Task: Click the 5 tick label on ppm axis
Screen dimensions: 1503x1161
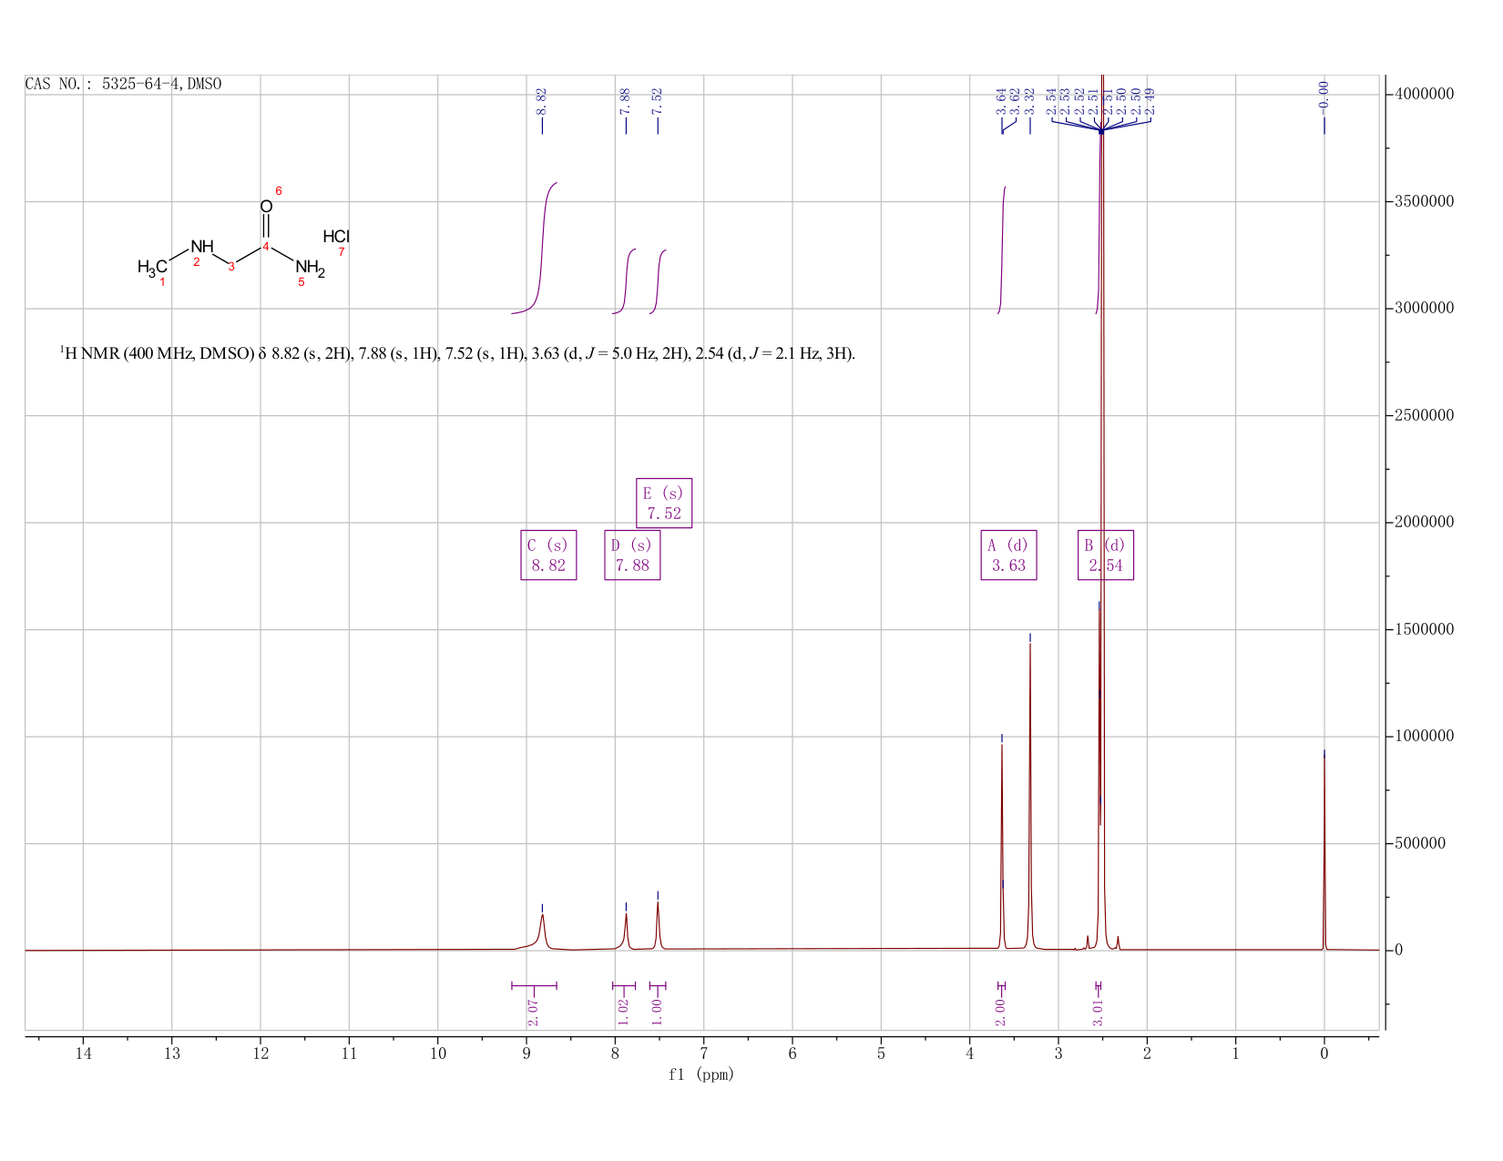Action: pos(881,1054)
